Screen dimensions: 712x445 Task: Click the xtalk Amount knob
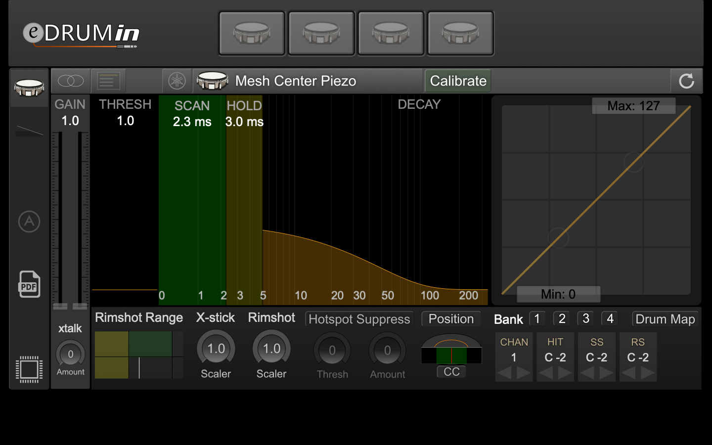click(70, 354)
